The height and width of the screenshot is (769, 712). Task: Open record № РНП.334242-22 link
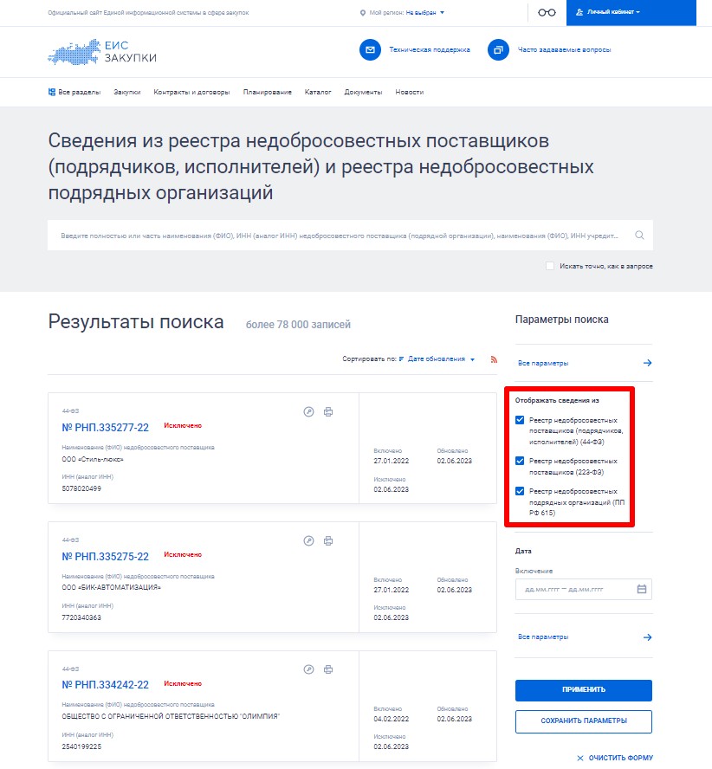(105, 685)
